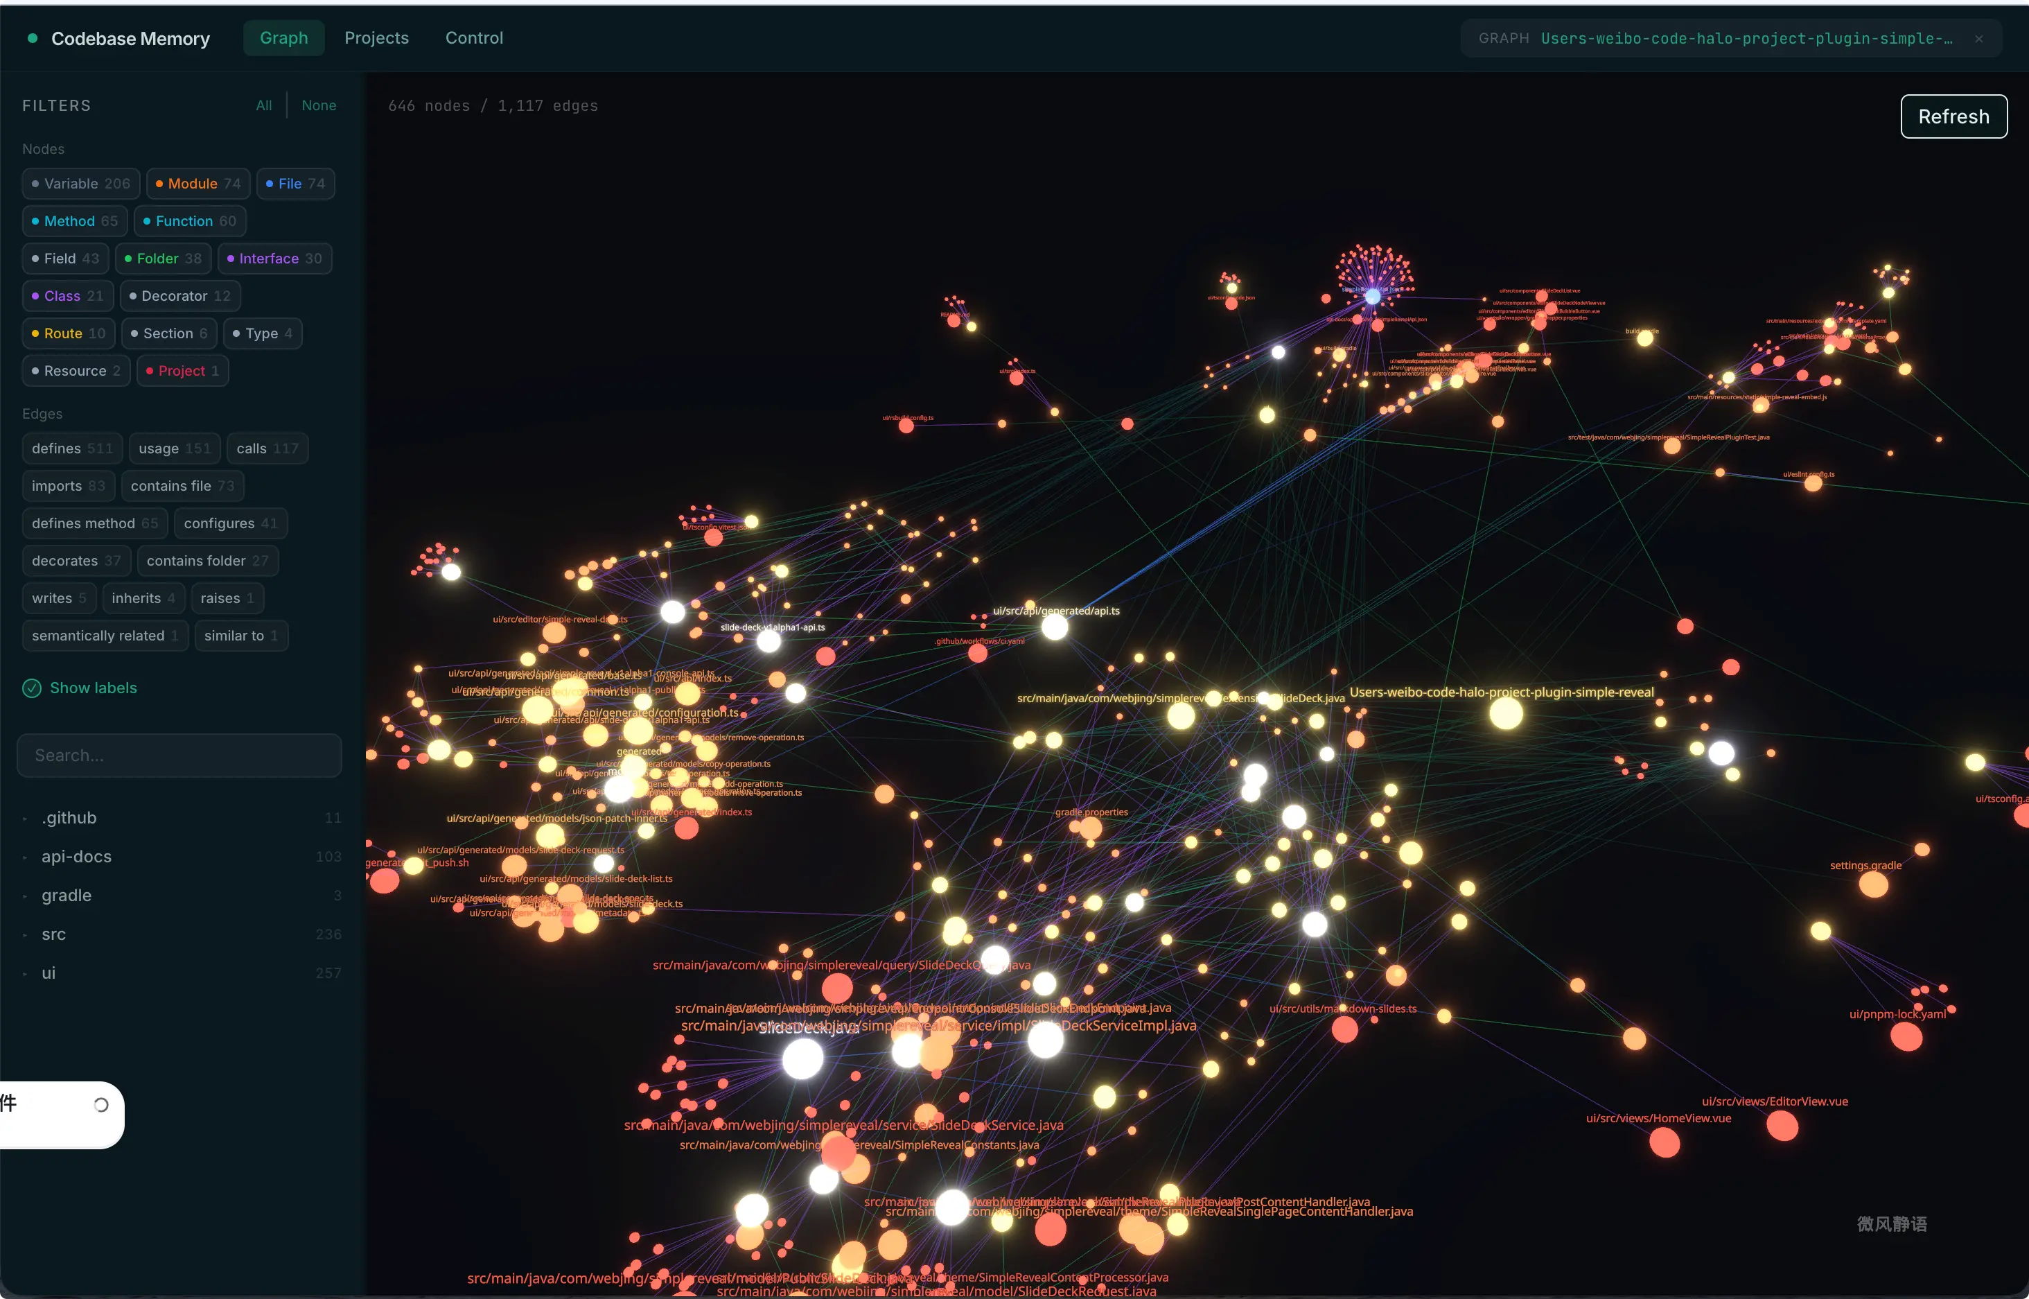Select the SlideDeck.java white node
The width and height of the screenshot is (2029, 1299).
point(802,1058)
